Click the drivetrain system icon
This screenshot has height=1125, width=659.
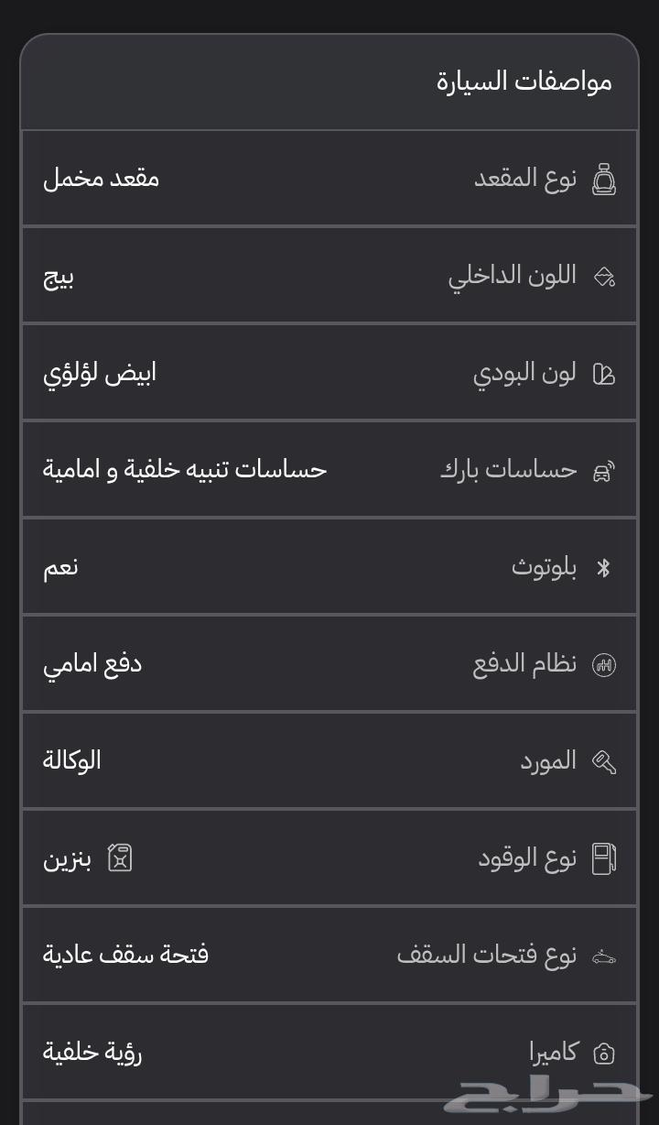pos(603,665)
